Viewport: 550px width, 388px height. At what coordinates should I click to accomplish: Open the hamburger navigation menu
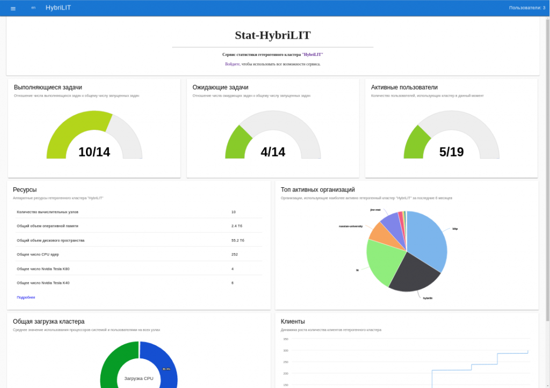pyautogui.click(x=13, y=9)
